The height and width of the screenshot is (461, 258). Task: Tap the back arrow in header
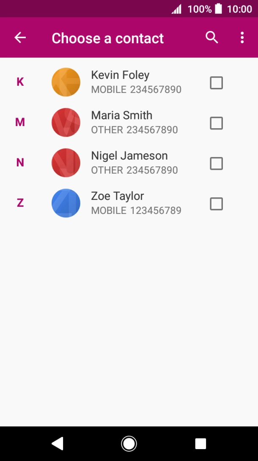20,38
